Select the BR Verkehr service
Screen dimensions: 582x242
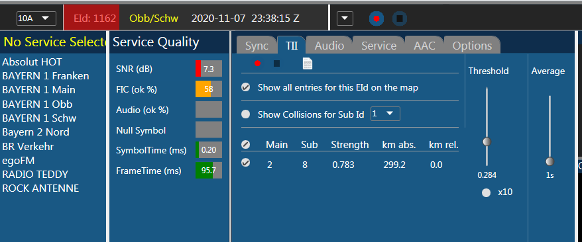(x=28, y=147)
